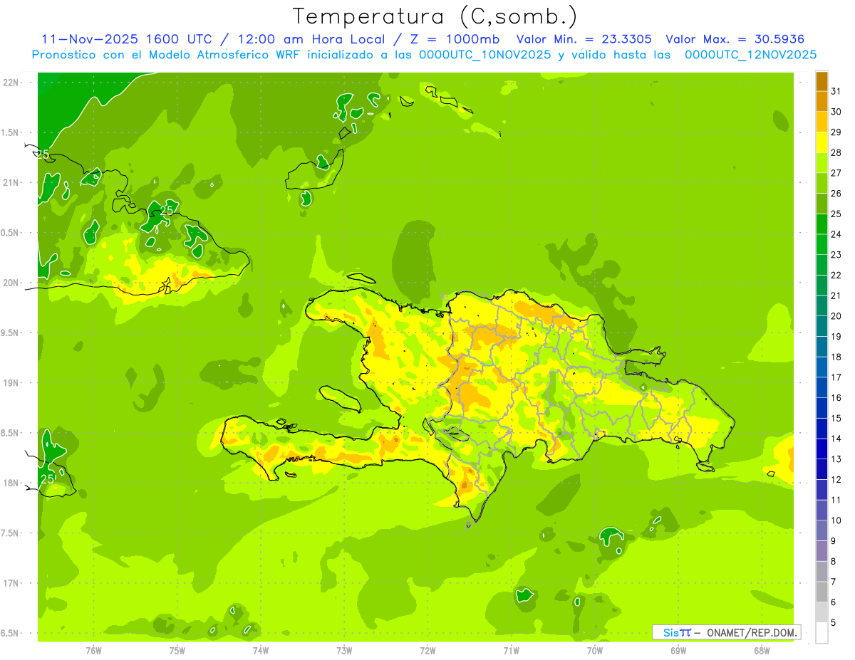The image size is (855, 660).
Task: Click the '74W' longitude axis label
Action: (261, 650)
